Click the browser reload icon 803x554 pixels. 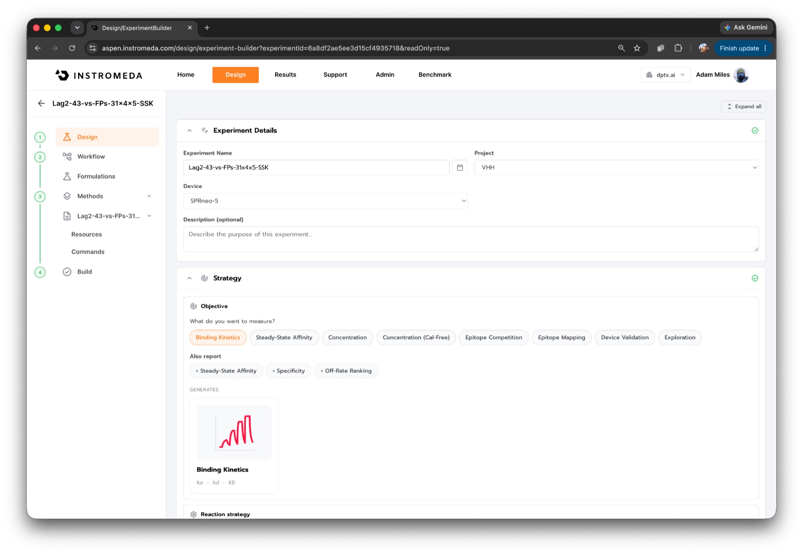point(72,48)
